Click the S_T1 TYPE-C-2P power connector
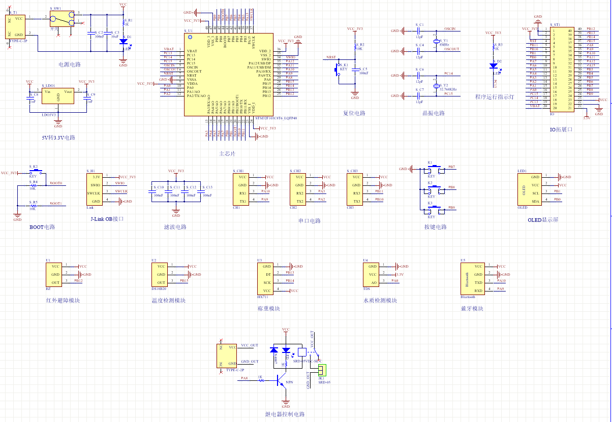Screen dimensions: 612x422 click(16, 27)
